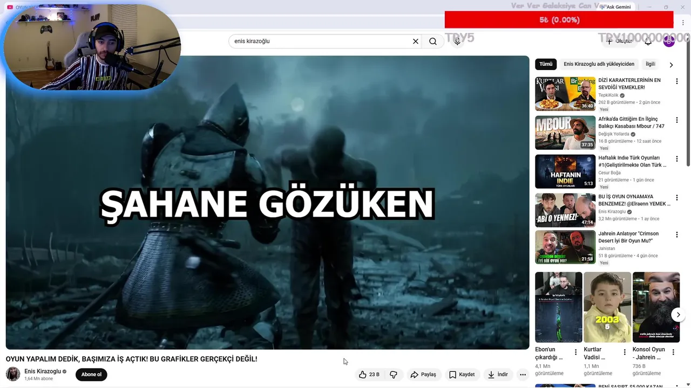Open the Enis Kirazoglu channel avatar
This screenshot has width=691, height=388.
[x=13, y=374]
